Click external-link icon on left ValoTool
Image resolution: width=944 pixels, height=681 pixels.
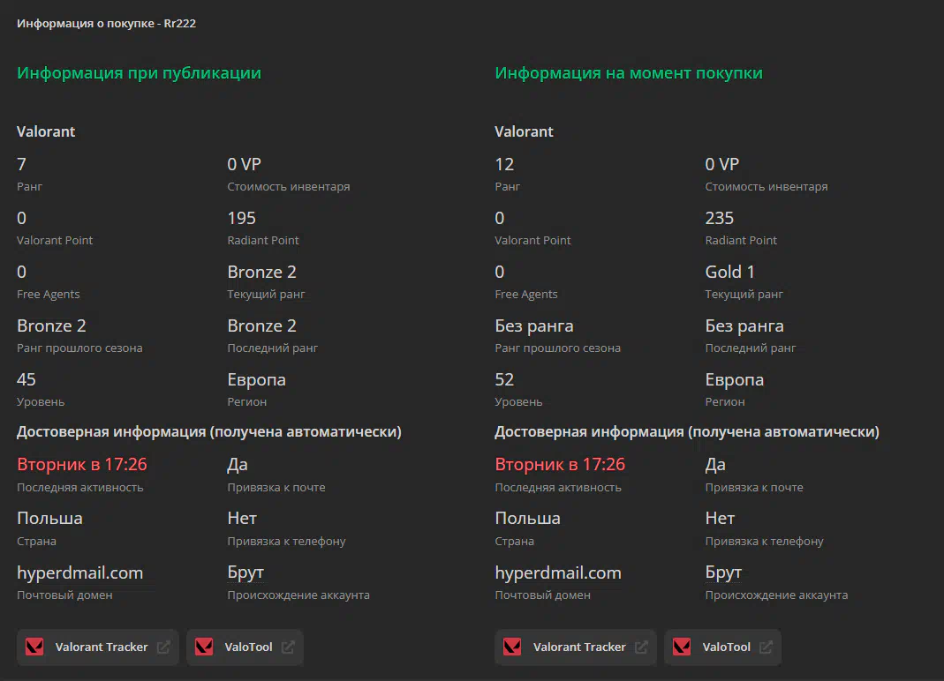288,647
